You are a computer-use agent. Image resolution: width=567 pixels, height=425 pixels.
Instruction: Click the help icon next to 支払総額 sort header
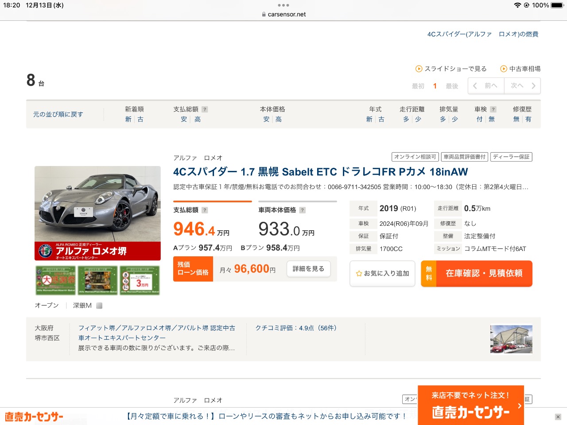tap(205, 109)
